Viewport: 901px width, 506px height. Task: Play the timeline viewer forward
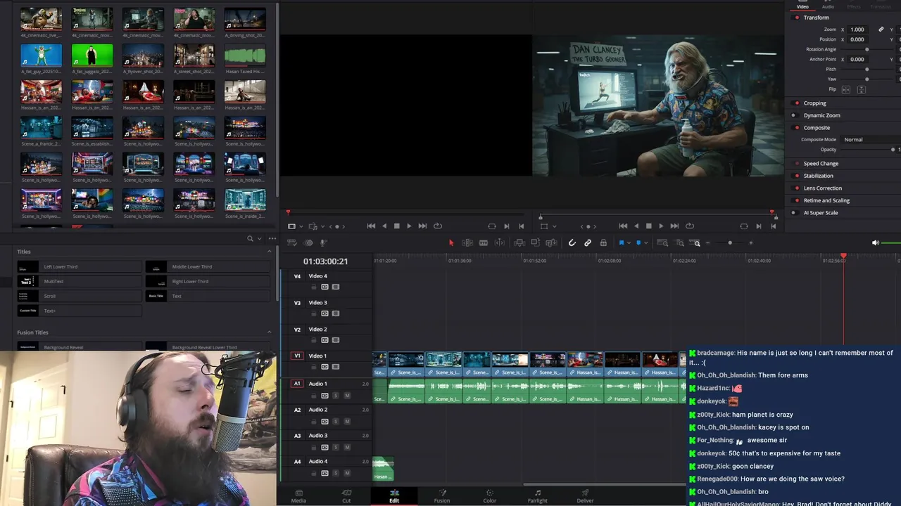(x=661, y=226)
